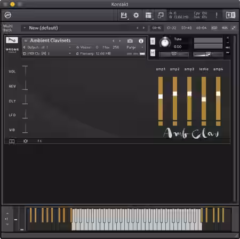
Task: Switch to rack page 01-16
Action: tap(157, 28)
